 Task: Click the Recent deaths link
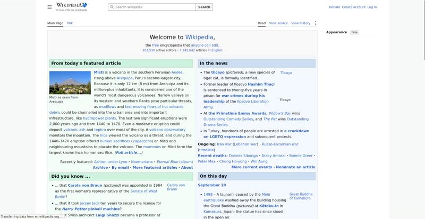pyautogui.click(x=212, y=156)
